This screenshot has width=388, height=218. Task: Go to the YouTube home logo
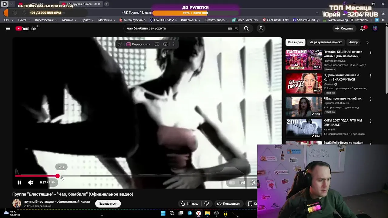click(26, 28)
